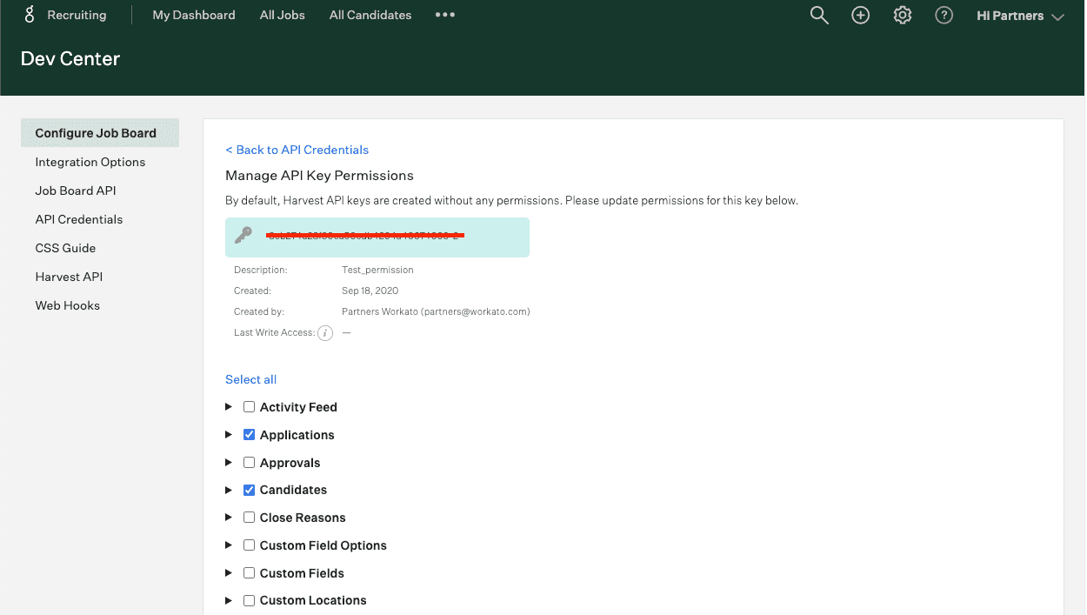Open the ellipsis more navigation menu
The height and width of the screenshot is (615, 1087).
(x=444, y=15)
